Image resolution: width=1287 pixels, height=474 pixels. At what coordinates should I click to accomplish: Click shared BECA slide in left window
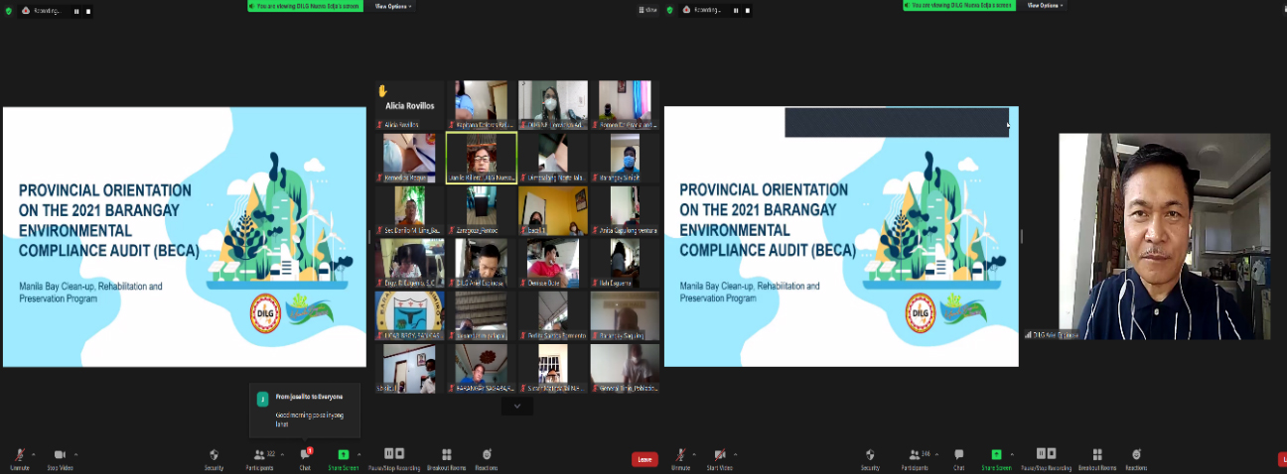pos(185,237)
